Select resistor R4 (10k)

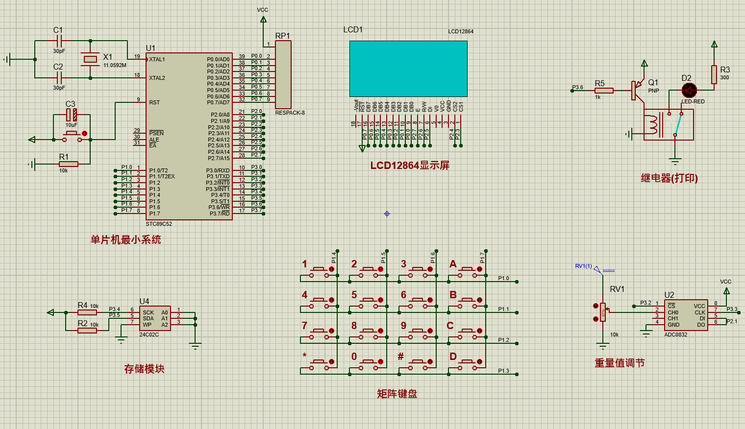[87, 312]
